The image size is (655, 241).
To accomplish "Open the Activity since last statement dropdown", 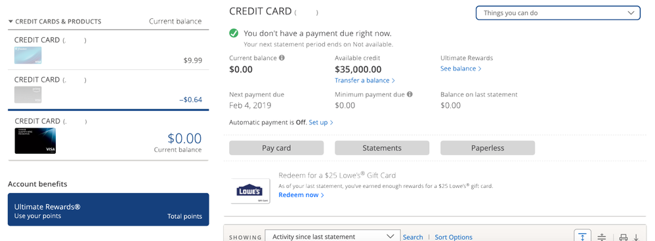I will tap(333, 236).
